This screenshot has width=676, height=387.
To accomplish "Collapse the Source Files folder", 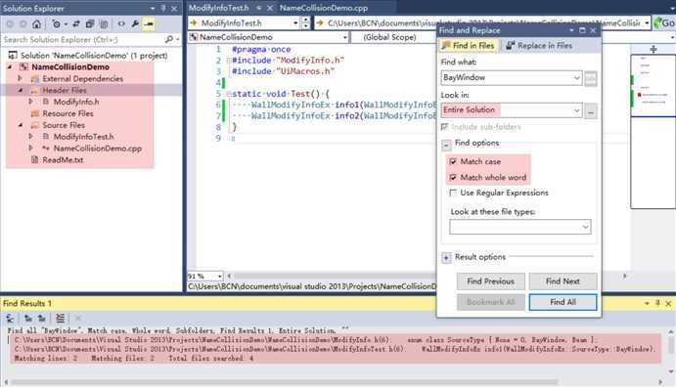I will pos(21,125).
